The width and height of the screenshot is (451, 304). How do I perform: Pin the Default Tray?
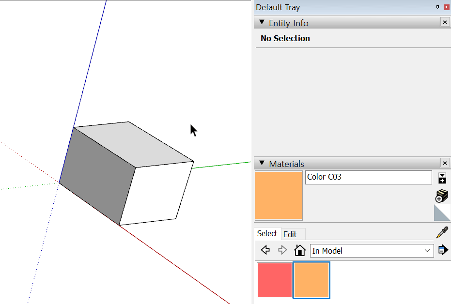coord(438,7)
